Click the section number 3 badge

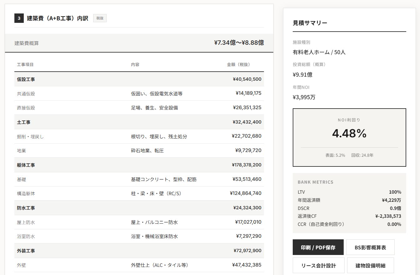pyautogui.click(x=19, y=18)
